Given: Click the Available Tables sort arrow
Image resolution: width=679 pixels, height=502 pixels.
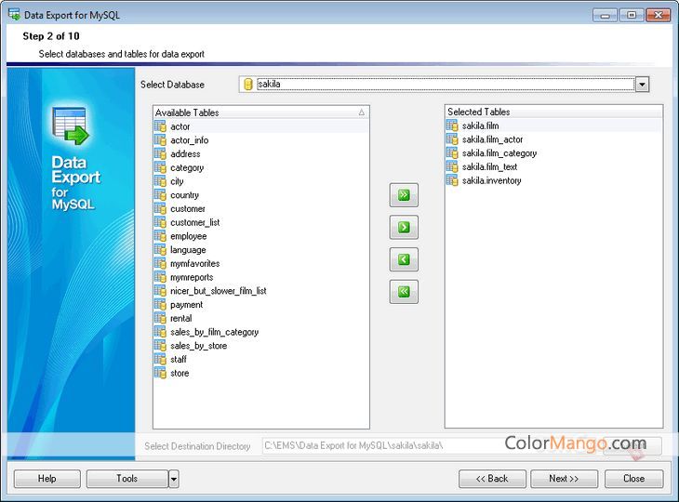Looking at the screenshot, I should 362,112.
